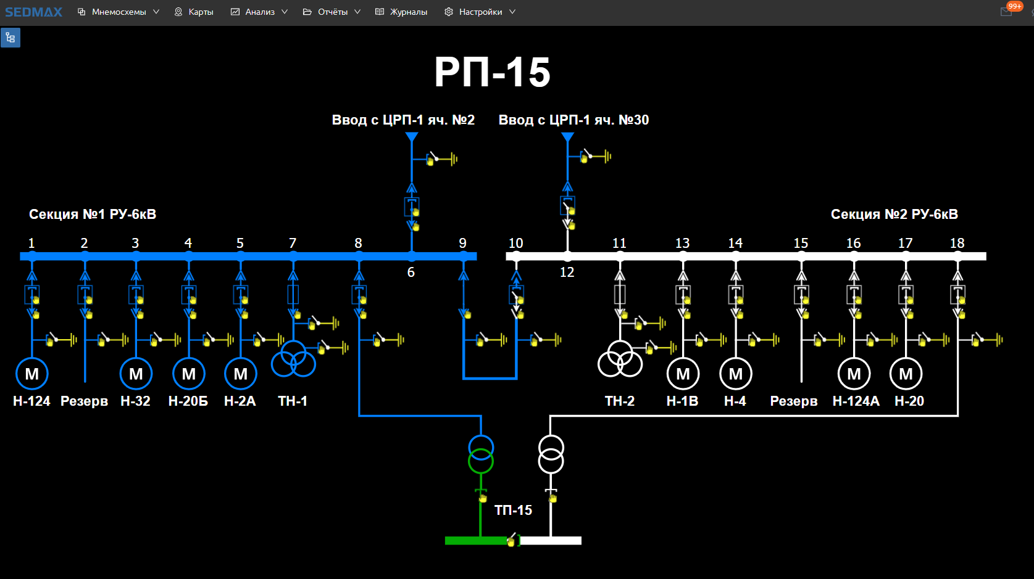
Task: Open the tree panel icon button
Action: click(x=10, y=38)
